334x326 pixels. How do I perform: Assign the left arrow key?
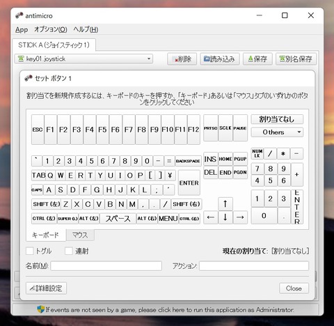[x=211, y=217]
